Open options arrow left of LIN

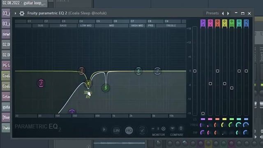pyautogui.click(x=104, y=129)
